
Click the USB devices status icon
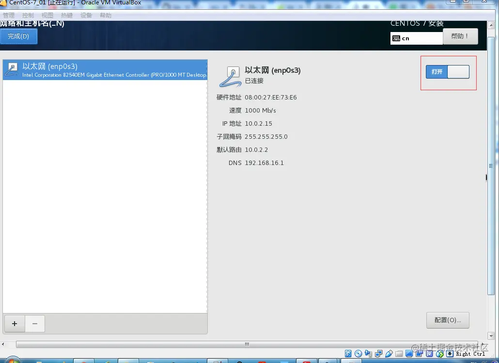click(x=389, y=353)
